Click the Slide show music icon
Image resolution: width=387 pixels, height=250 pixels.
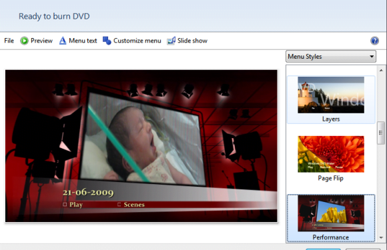click(171, 41)
